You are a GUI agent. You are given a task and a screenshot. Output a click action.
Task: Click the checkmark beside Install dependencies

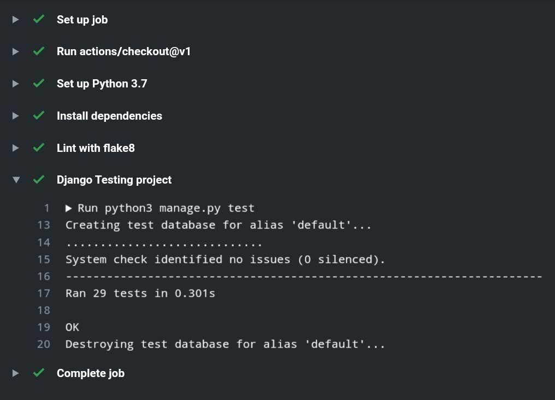tap(38, 116)
